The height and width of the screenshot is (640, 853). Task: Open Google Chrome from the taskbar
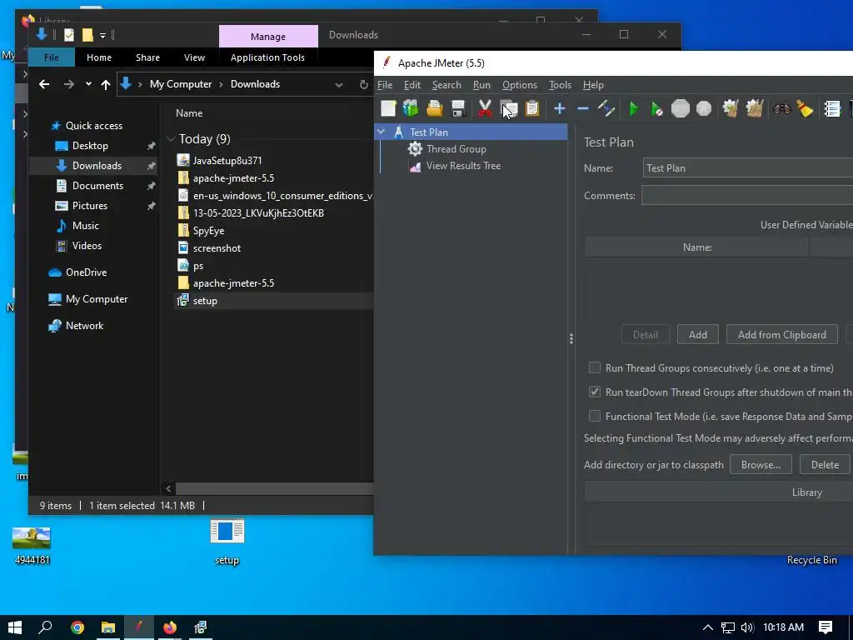pos(77,627)
